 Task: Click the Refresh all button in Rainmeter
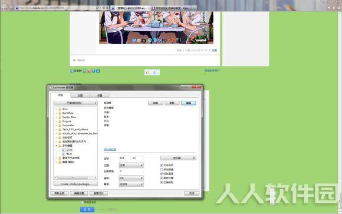[60, 193]
